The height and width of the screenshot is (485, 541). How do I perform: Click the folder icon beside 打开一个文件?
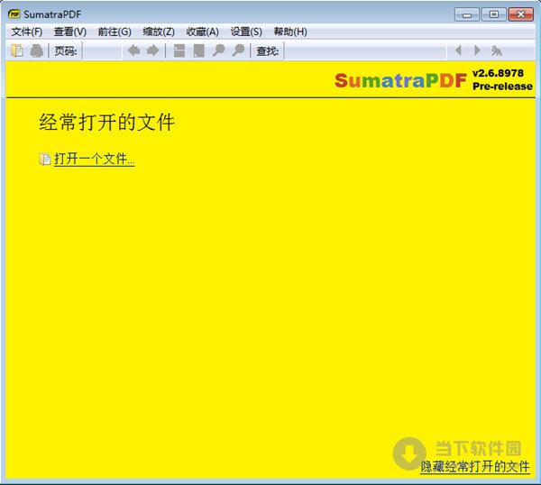(x=45, y=159)
